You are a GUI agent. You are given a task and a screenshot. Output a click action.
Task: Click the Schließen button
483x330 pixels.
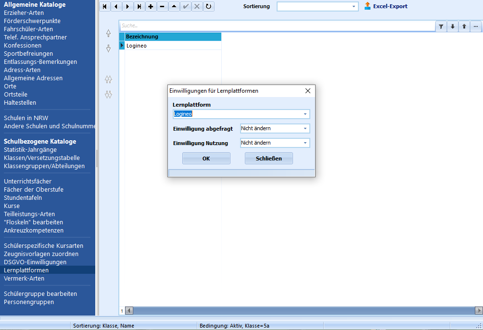tap(268, 159)
